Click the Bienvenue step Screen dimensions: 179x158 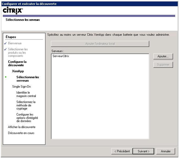[x=15, y=43]
